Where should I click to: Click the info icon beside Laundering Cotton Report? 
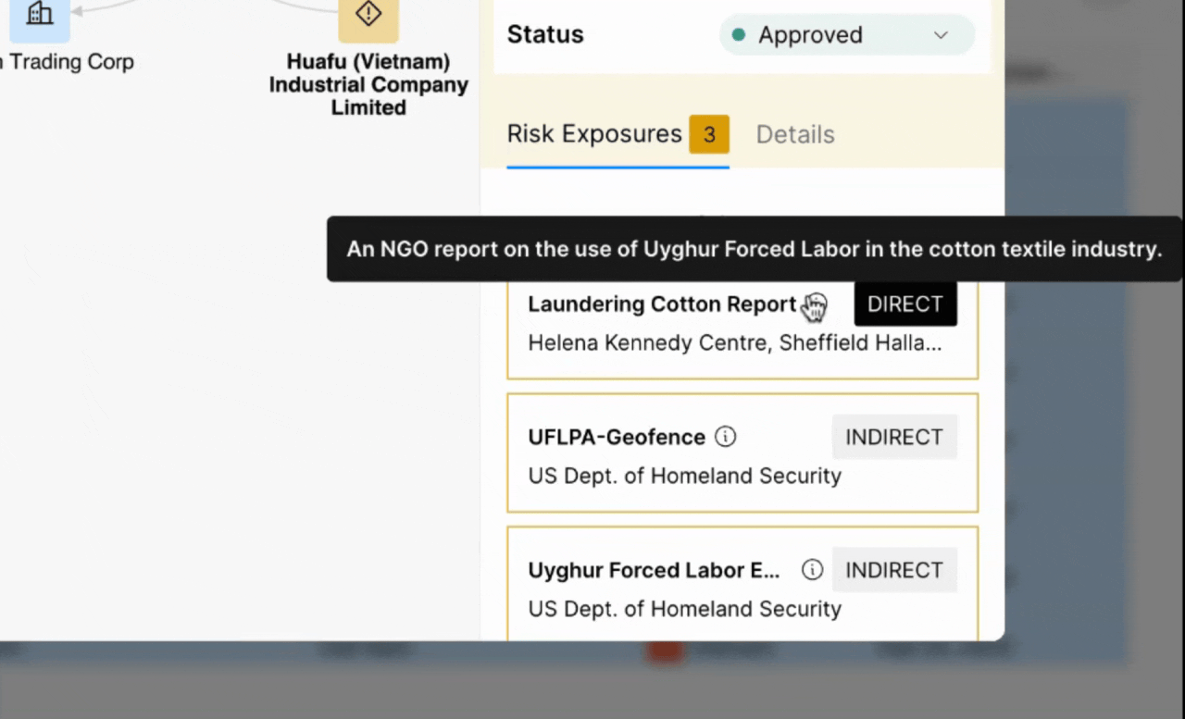pos(815,304)
